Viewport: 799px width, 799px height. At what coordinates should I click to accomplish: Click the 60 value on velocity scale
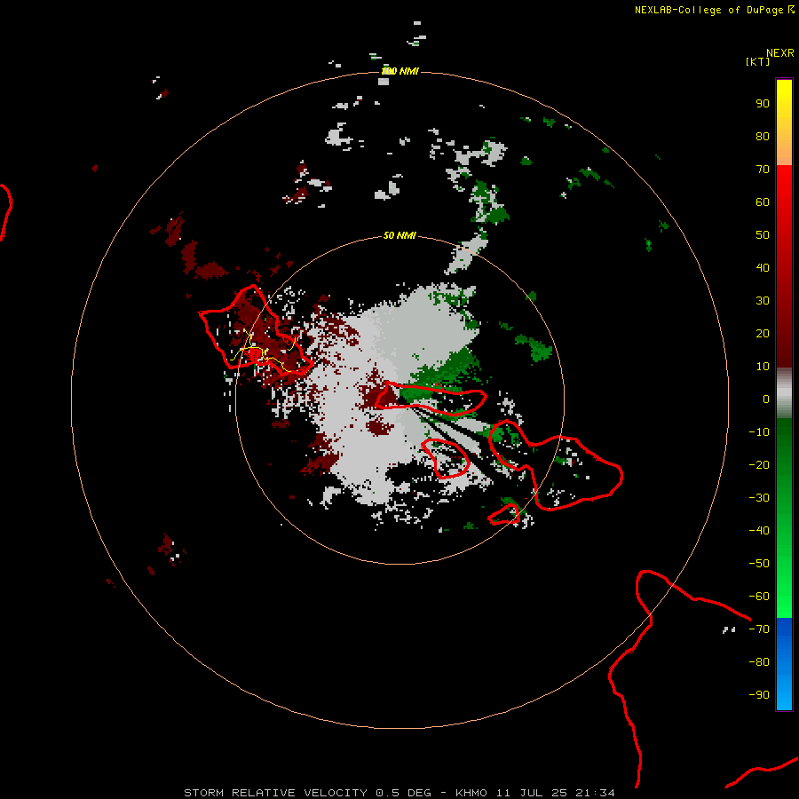tap(763, 202)
